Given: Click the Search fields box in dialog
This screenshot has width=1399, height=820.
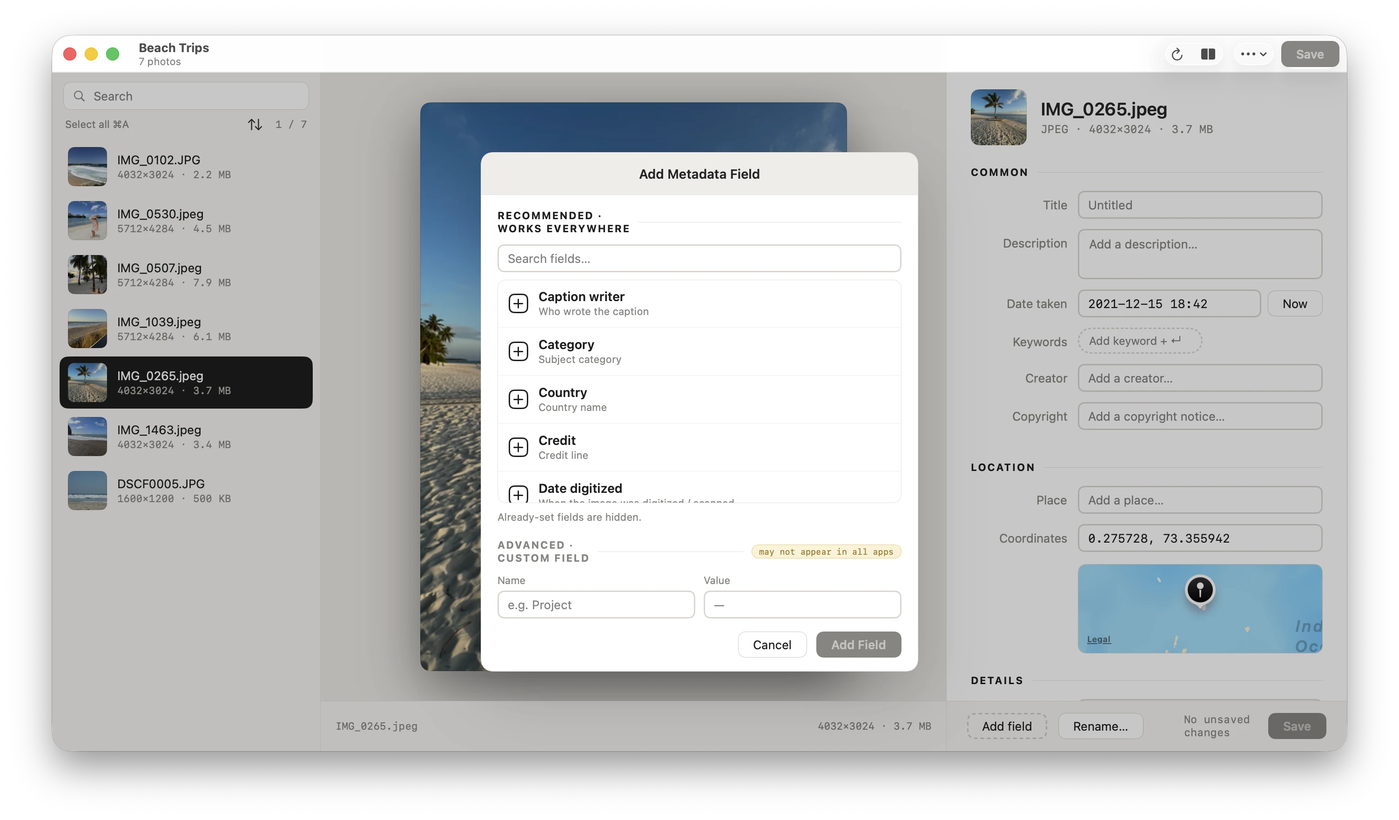Looking at the screenshot, I should coord(699,259).
